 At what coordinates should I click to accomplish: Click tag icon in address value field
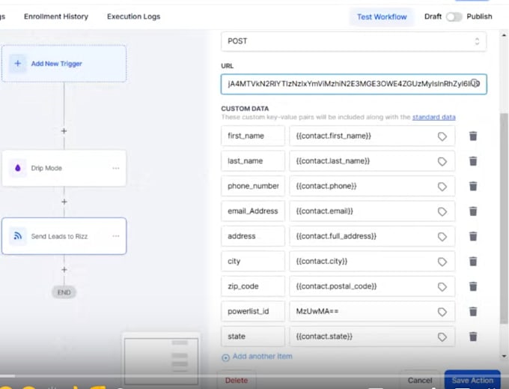[442, 237]
